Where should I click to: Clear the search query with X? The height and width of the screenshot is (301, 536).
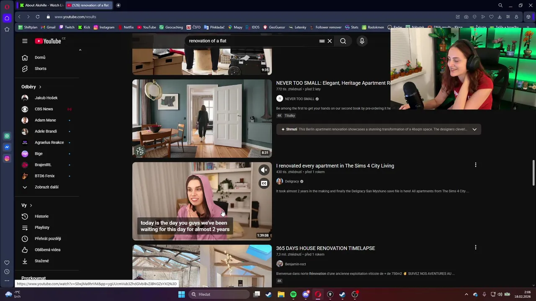(330, 41)
